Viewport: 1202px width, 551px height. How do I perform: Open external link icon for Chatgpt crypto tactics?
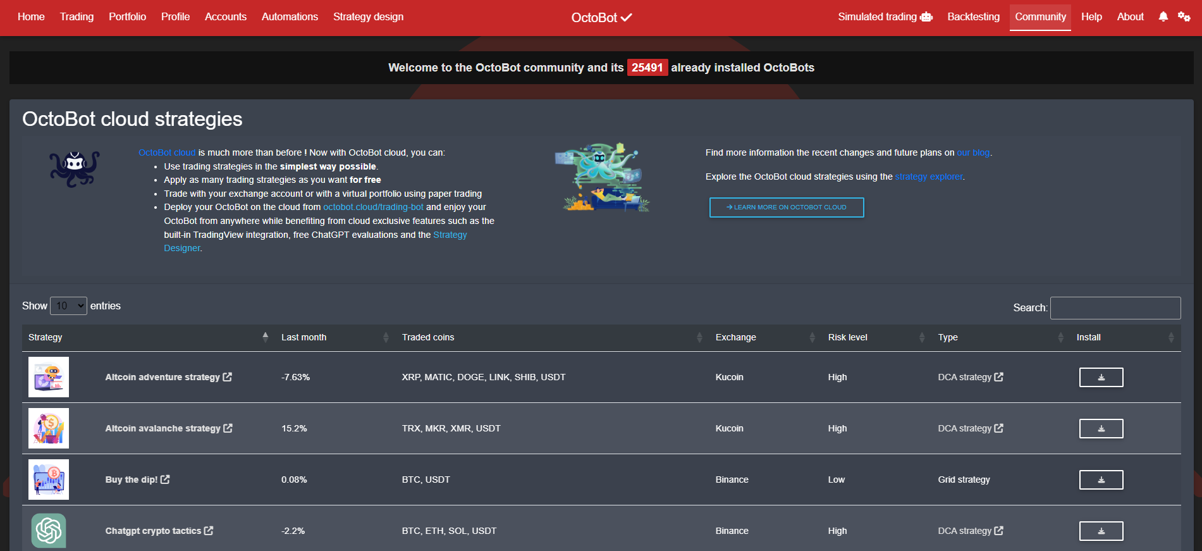pyautogui.click(x=209, y=531)
